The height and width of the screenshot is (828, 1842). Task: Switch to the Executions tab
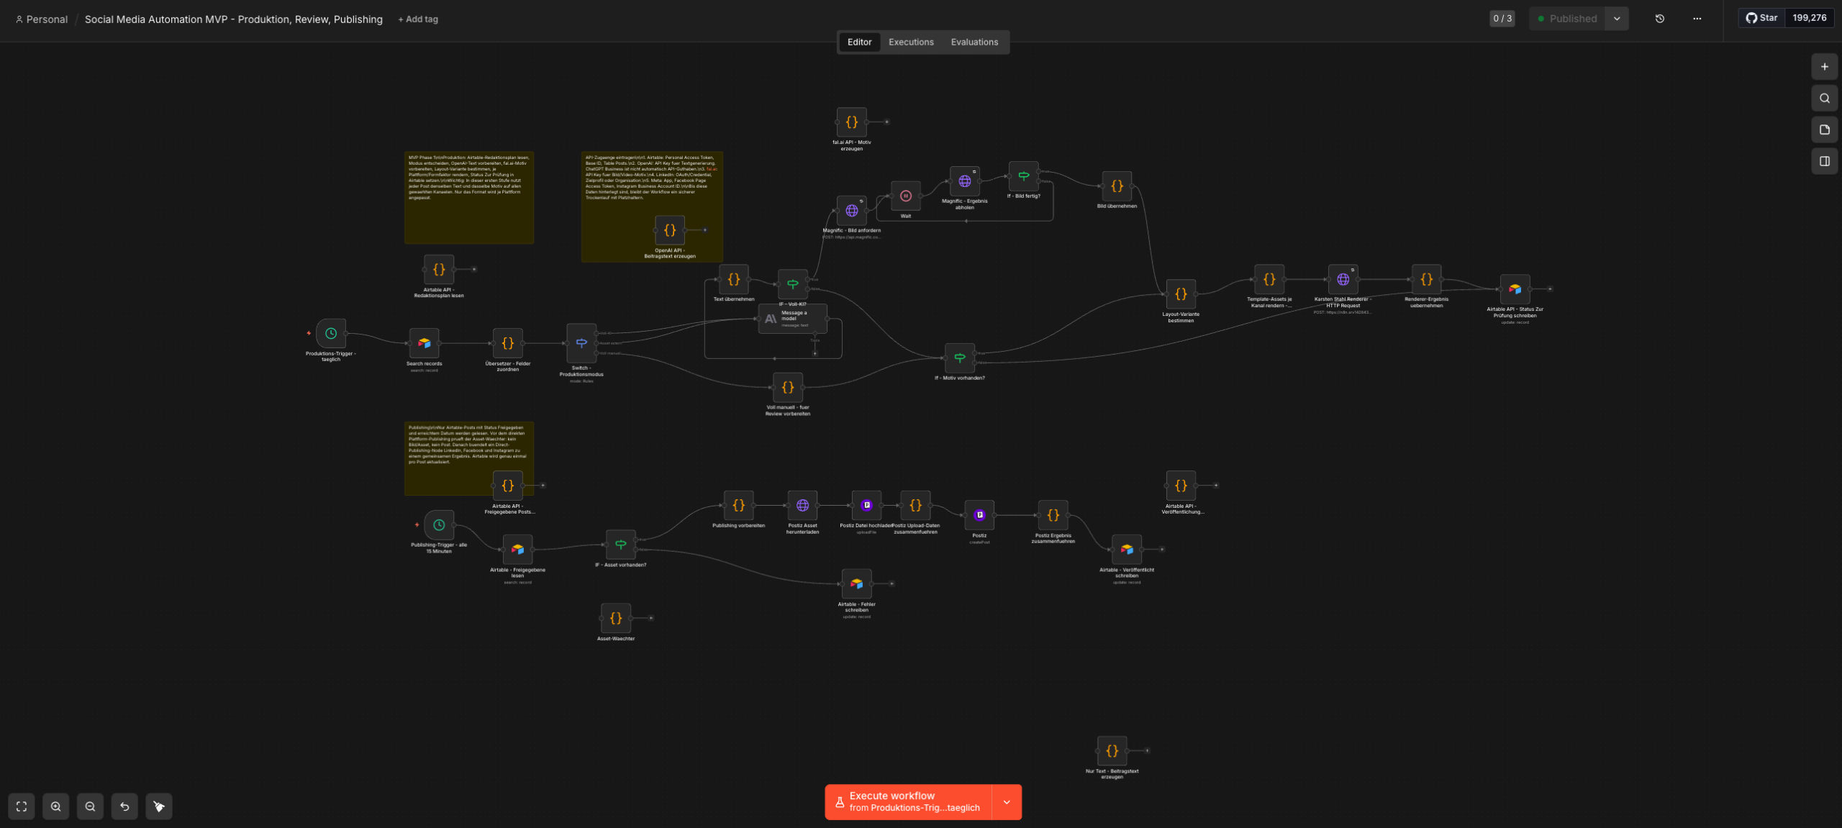point(911,42)
